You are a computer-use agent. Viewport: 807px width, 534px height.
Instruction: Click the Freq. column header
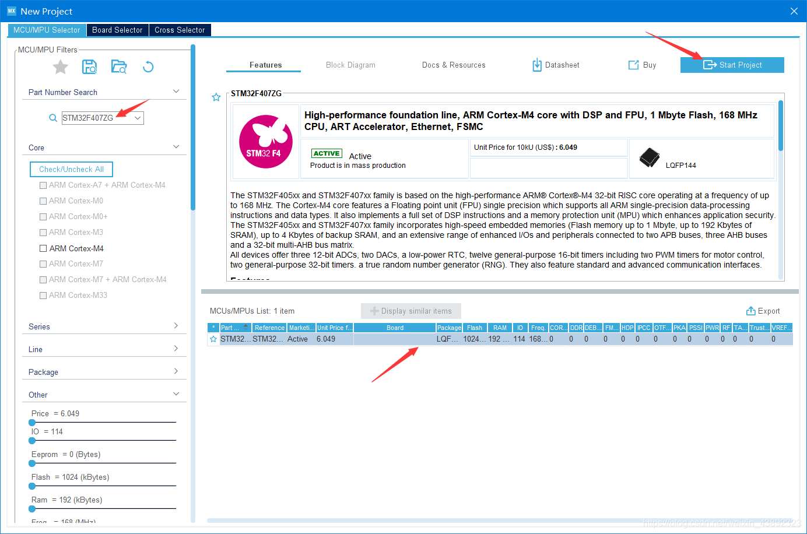[x=538, y=328]
